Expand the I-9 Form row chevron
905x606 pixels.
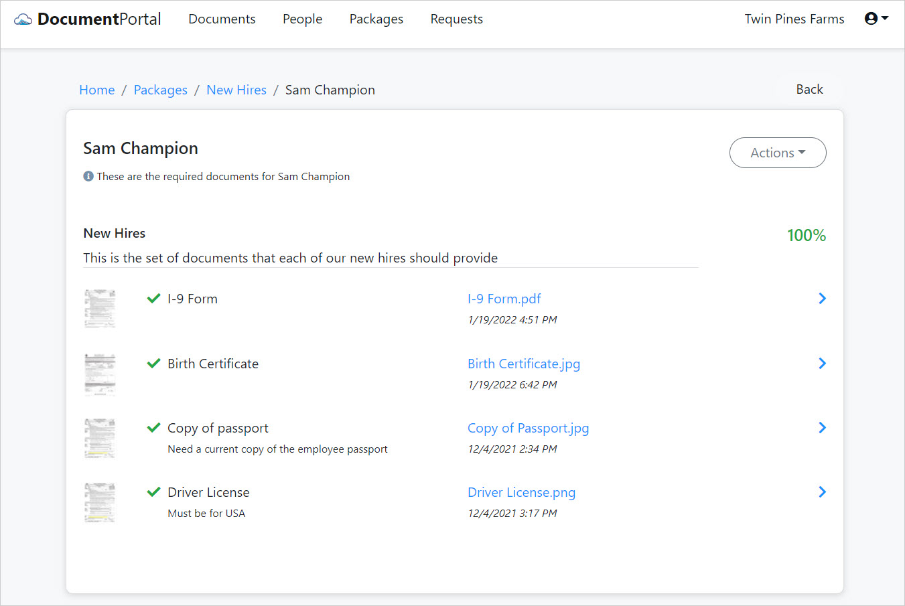click(x=822, y=298)
